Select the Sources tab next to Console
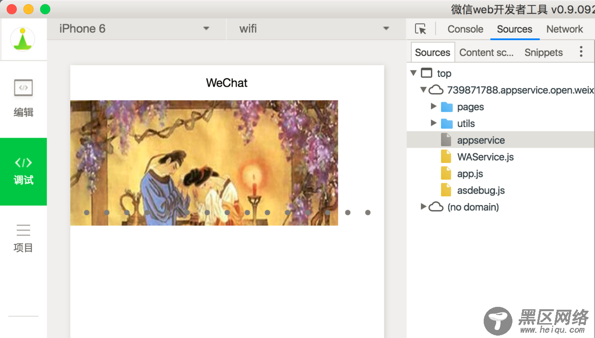Screen dimensions: 595x338 514,29
